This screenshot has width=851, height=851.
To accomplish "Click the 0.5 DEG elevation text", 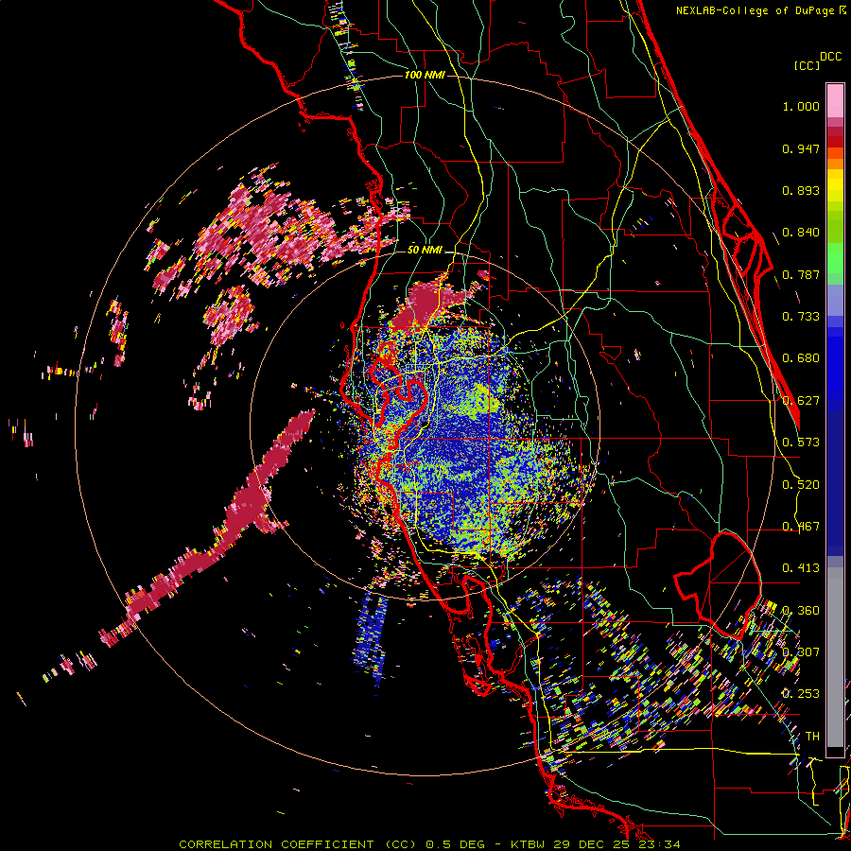I will coord(457,844).
